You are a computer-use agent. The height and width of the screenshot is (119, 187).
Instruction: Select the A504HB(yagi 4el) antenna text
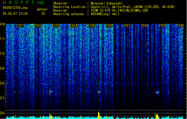(x=105, y=14)
